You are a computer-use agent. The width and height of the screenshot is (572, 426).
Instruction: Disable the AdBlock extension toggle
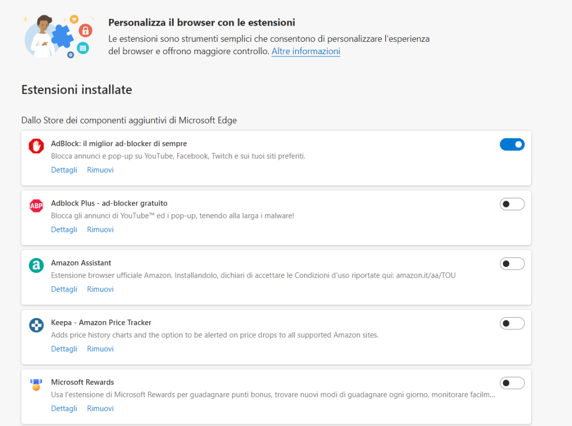coord(512,145)
